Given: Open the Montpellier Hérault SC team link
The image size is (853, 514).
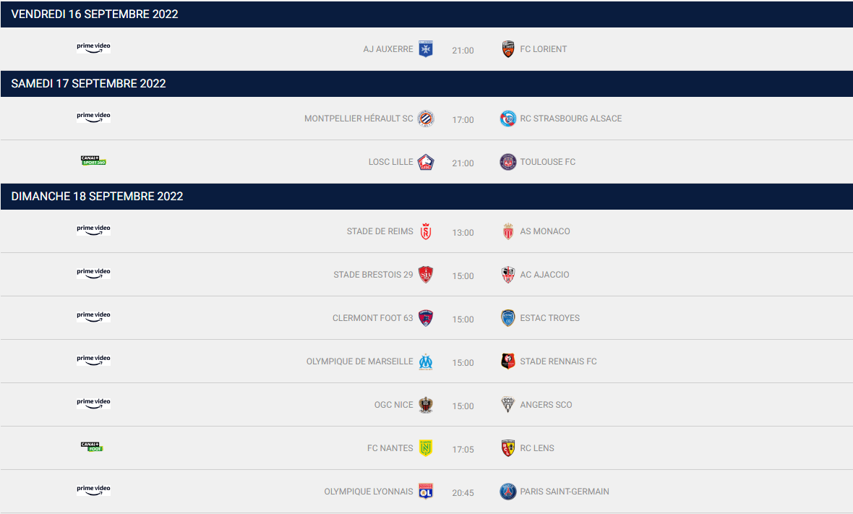Looking at the screenshot, I should click(x=359, y=119).
